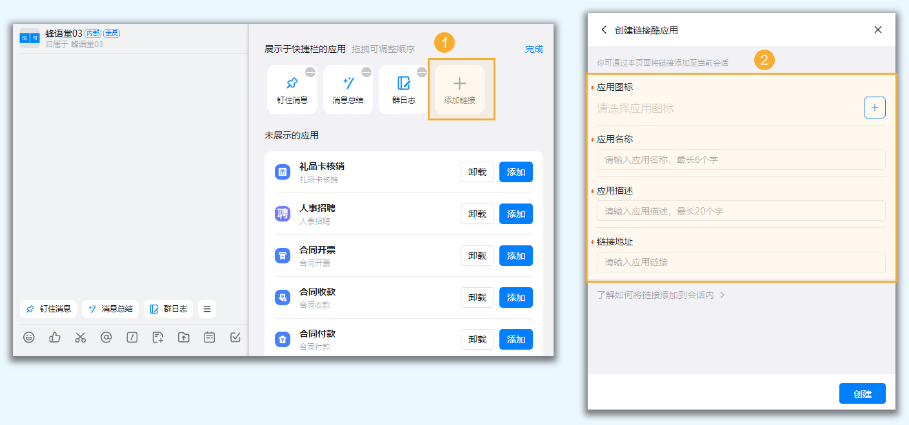Click the slash command icon
Screen dimensions: 909x425
tap(132, 337)
